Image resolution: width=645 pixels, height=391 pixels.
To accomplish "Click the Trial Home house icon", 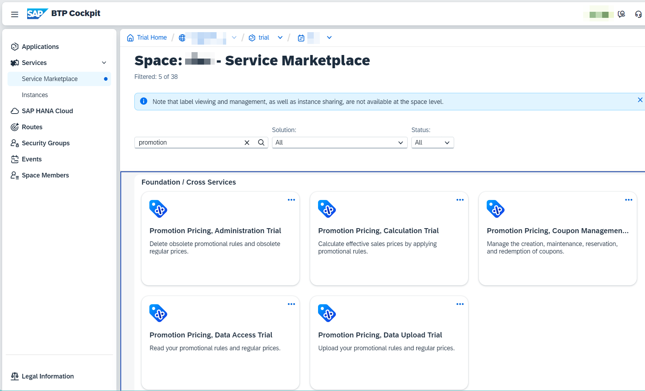I will point(130,38).
